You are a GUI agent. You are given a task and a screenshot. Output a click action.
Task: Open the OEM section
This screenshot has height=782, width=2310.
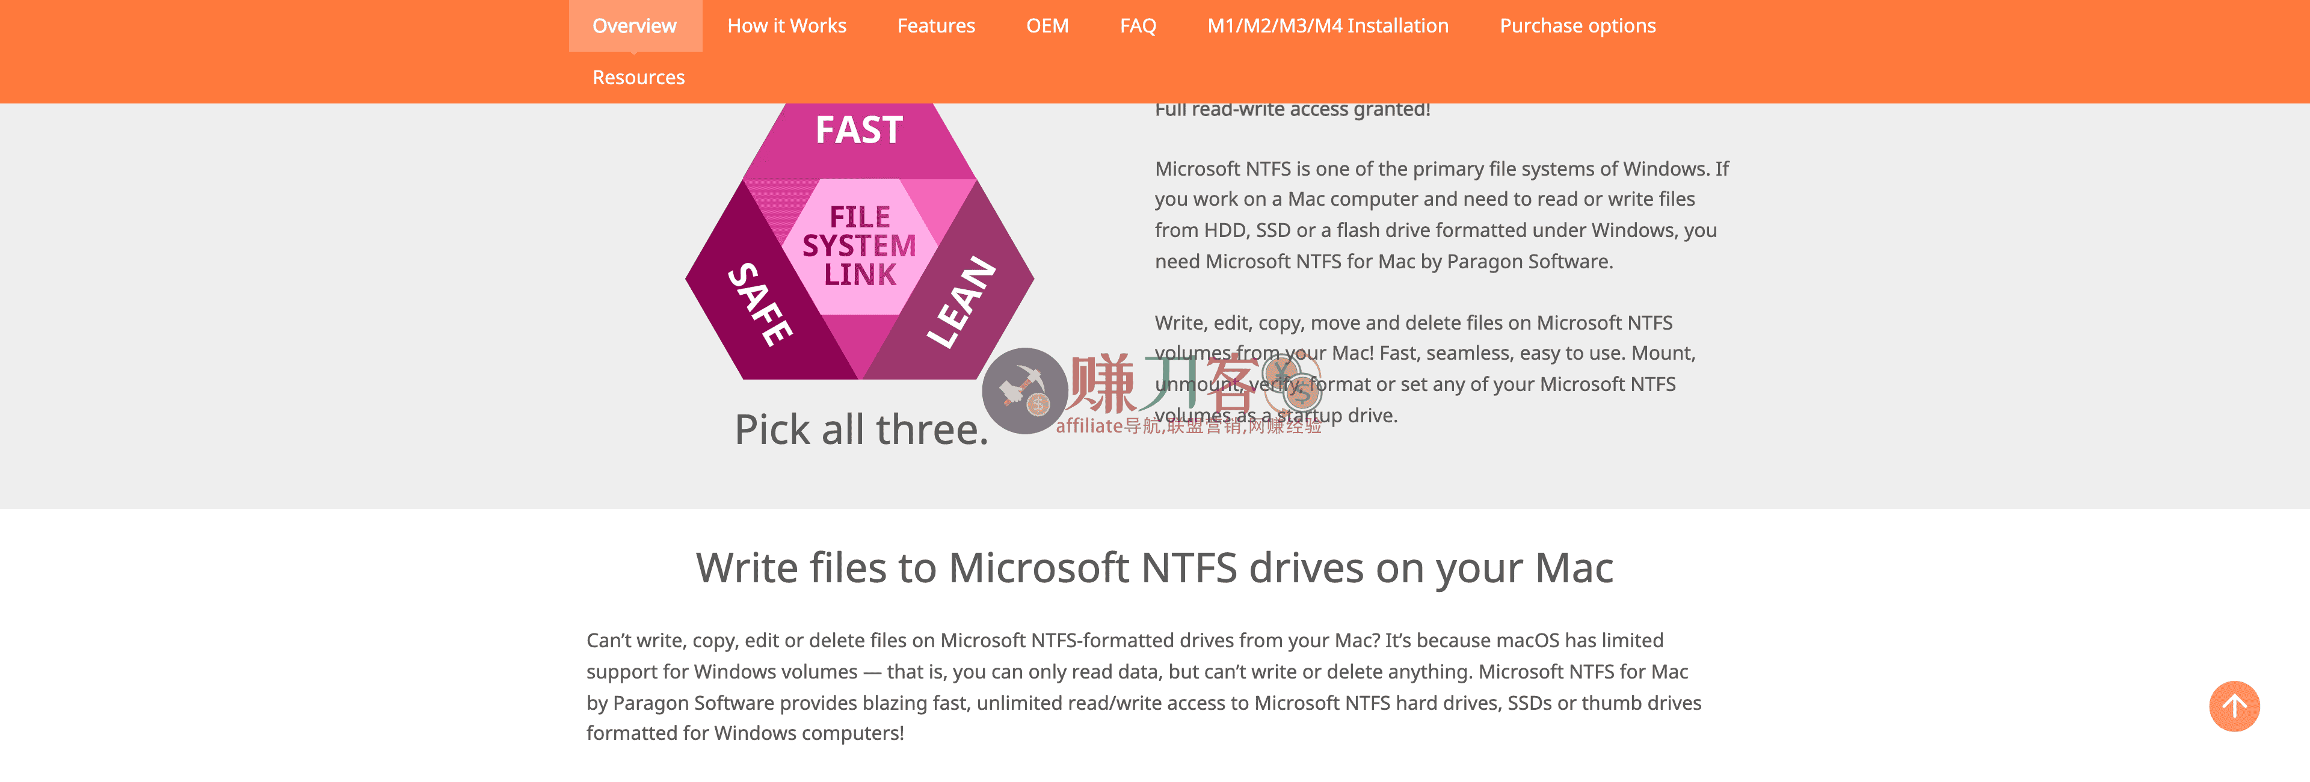(1047, 25)
